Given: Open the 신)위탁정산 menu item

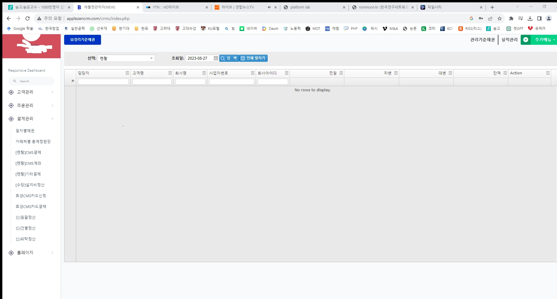Looking at the screenshot, I should coord(25,239).
